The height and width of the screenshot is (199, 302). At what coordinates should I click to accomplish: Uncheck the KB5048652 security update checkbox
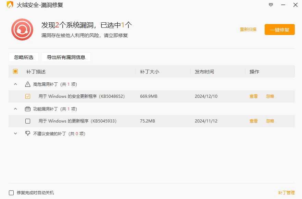(28, 96)
